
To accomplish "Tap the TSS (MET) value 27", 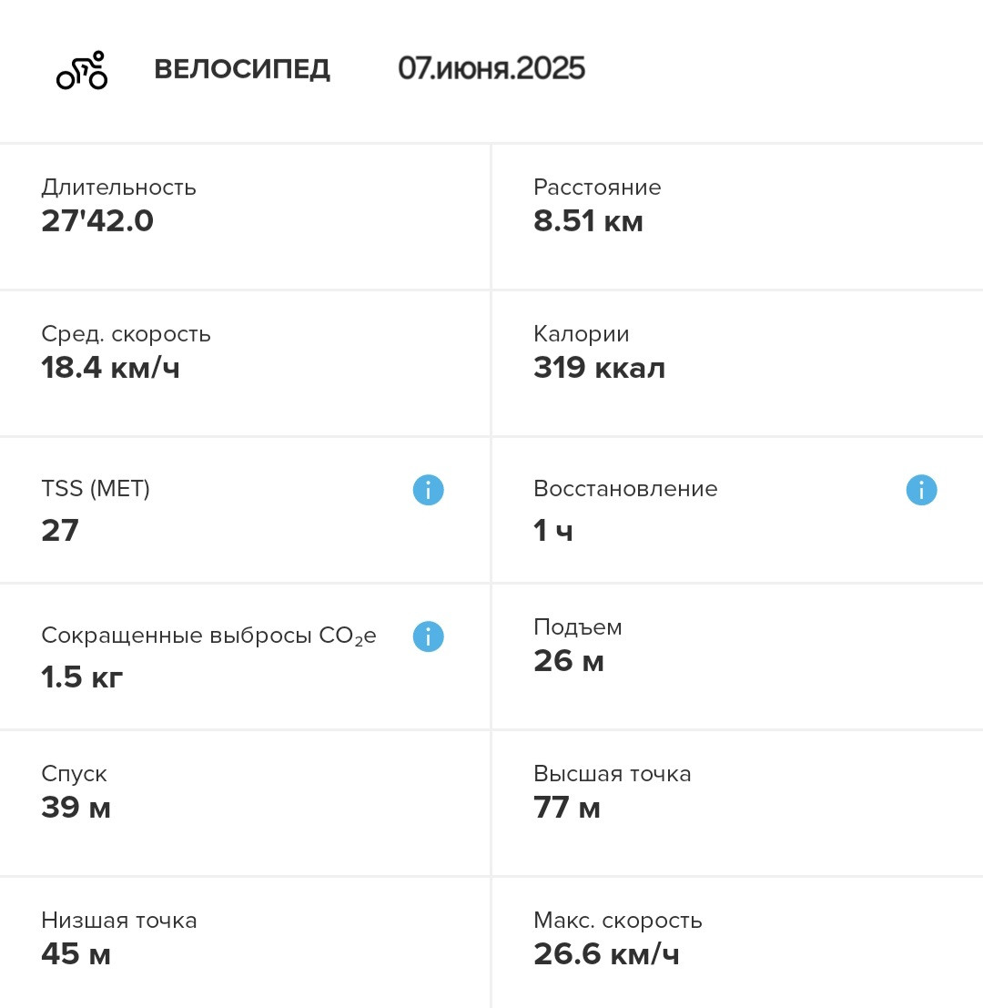I will click(60, 531).
